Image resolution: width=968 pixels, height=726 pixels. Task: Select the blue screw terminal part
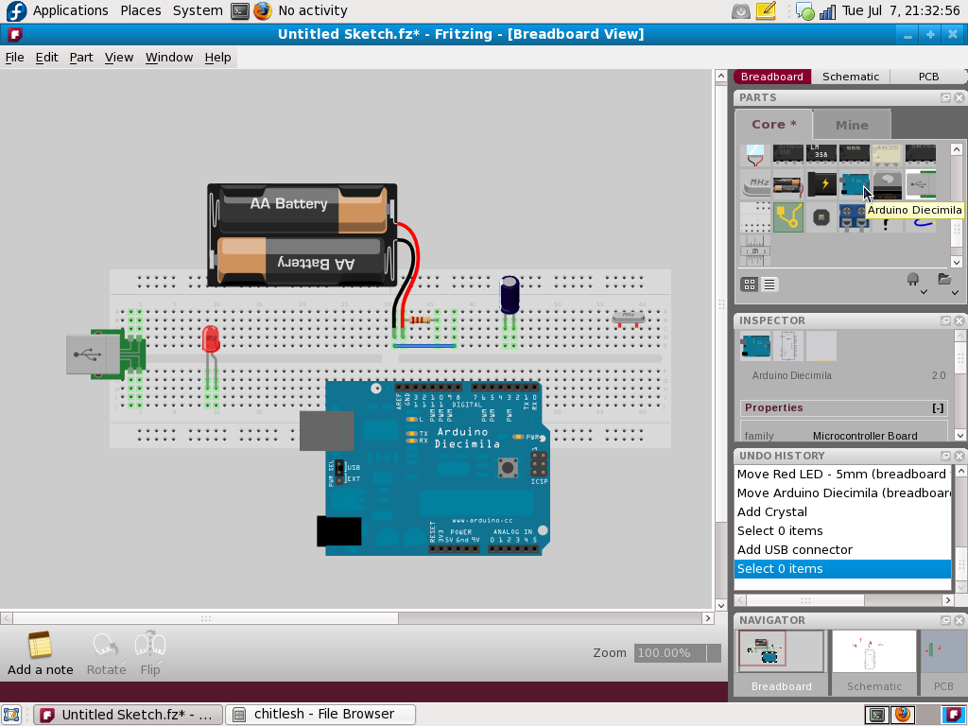(855, 218)
